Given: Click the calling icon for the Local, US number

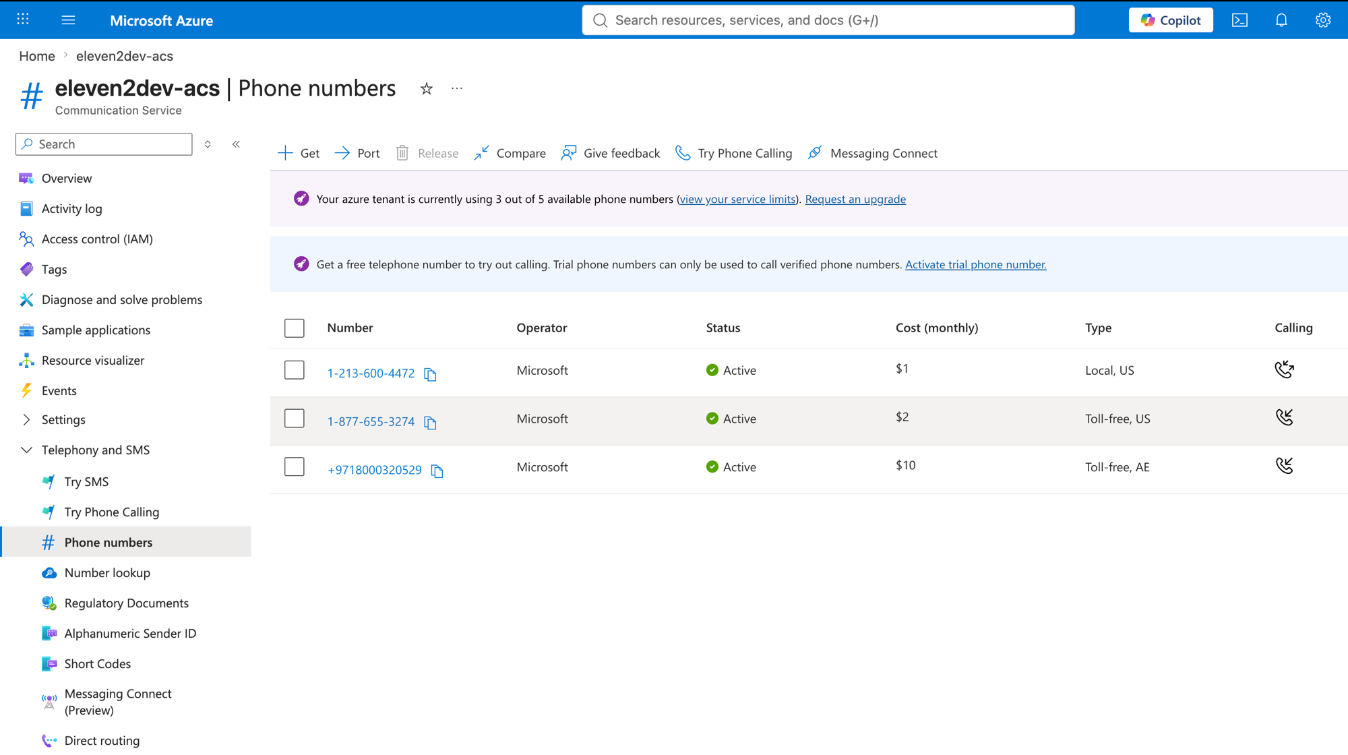Looking at the screenshot, I should click(1284, 369).
